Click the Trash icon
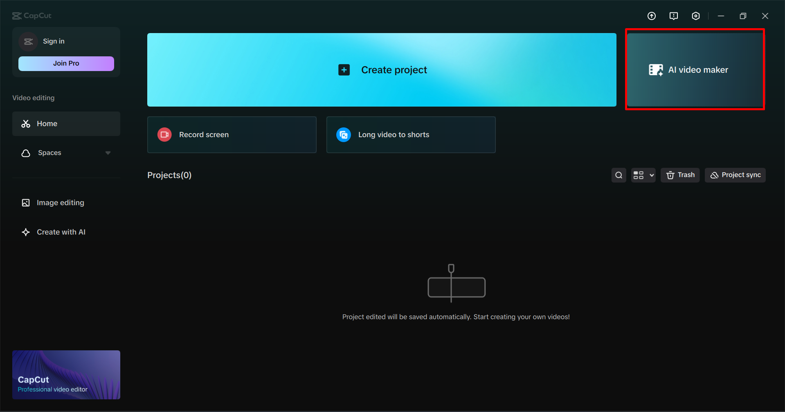This screenshot has width=785, height=412. 679,175
